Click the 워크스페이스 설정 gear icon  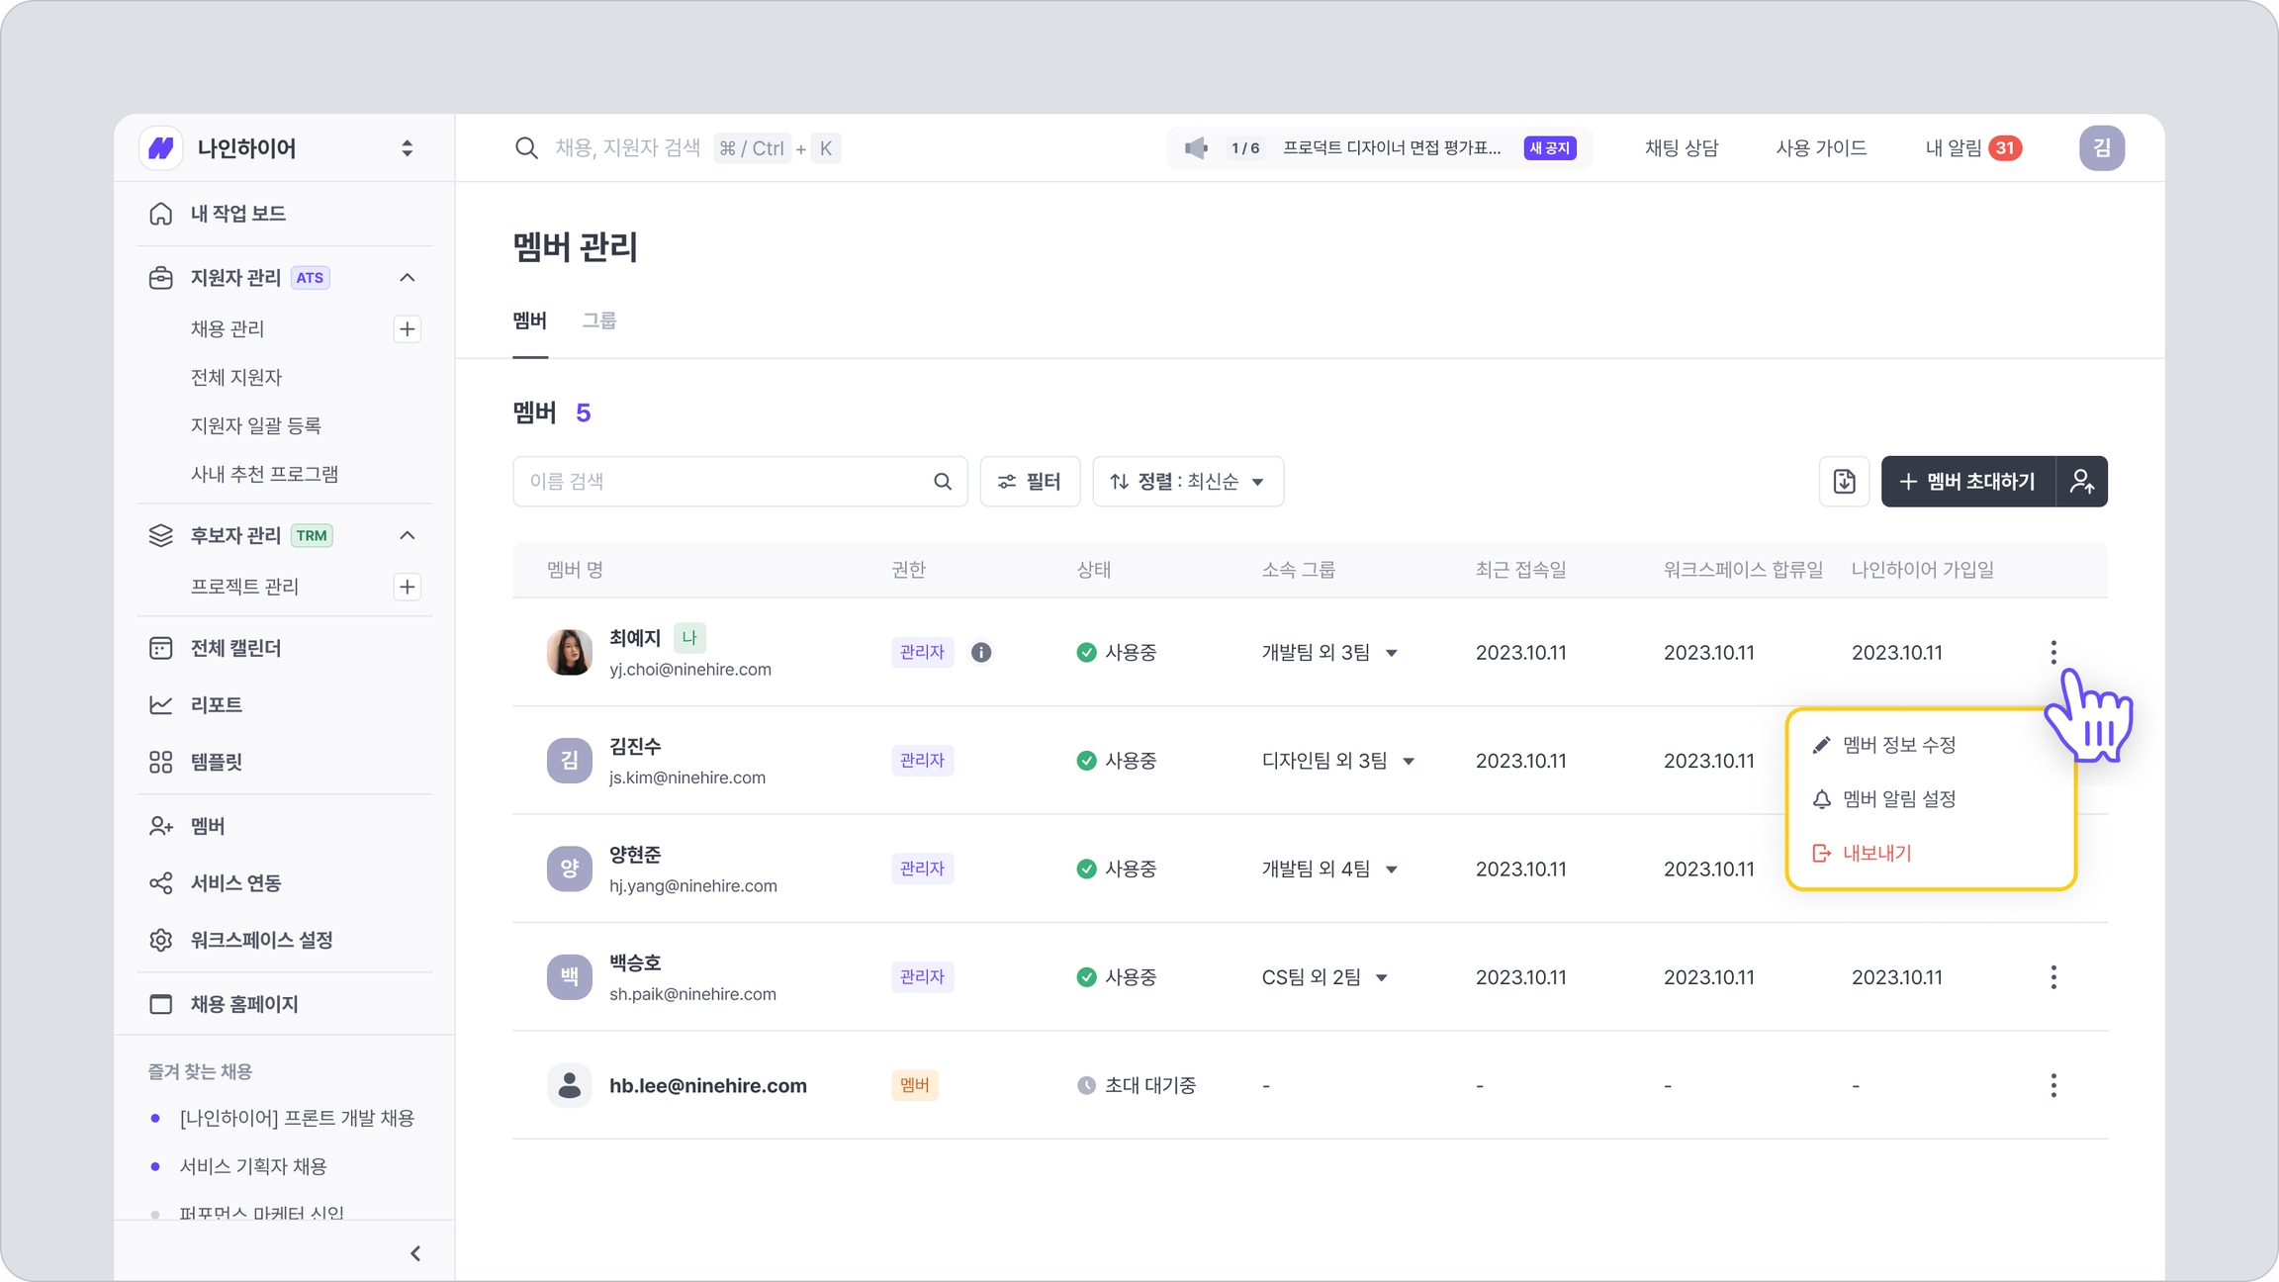(160, 940)
